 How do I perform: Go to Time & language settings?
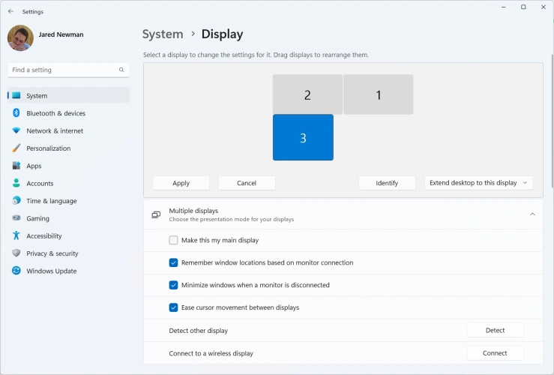coord(51,201)
